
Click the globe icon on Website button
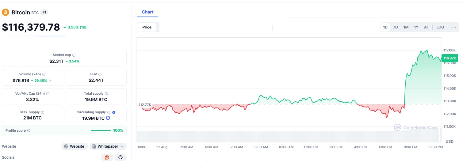click(66, 146)
